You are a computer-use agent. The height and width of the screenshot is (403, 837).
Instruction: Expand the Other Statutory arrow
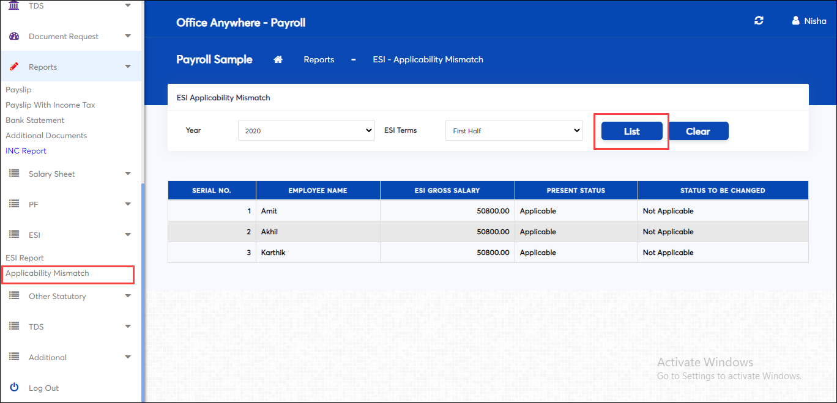(128, 296)
